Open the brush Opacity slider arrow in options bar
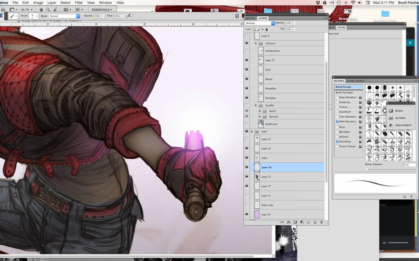 (x=103, y=16)
